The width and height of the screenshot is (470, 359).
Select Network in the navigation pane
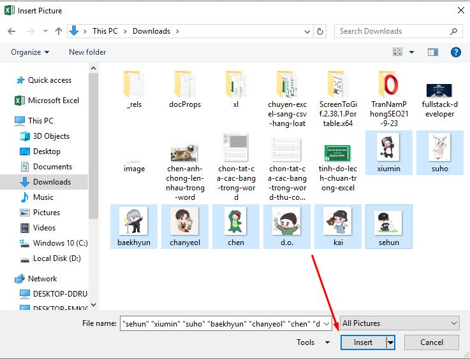click(36, 279)
